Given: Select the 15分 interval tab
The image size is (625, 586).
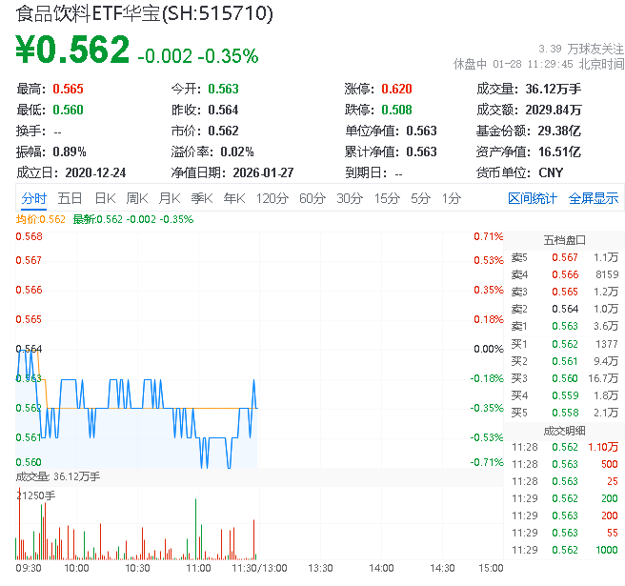Looking at the screenshot, I should [x=387, y=198].
